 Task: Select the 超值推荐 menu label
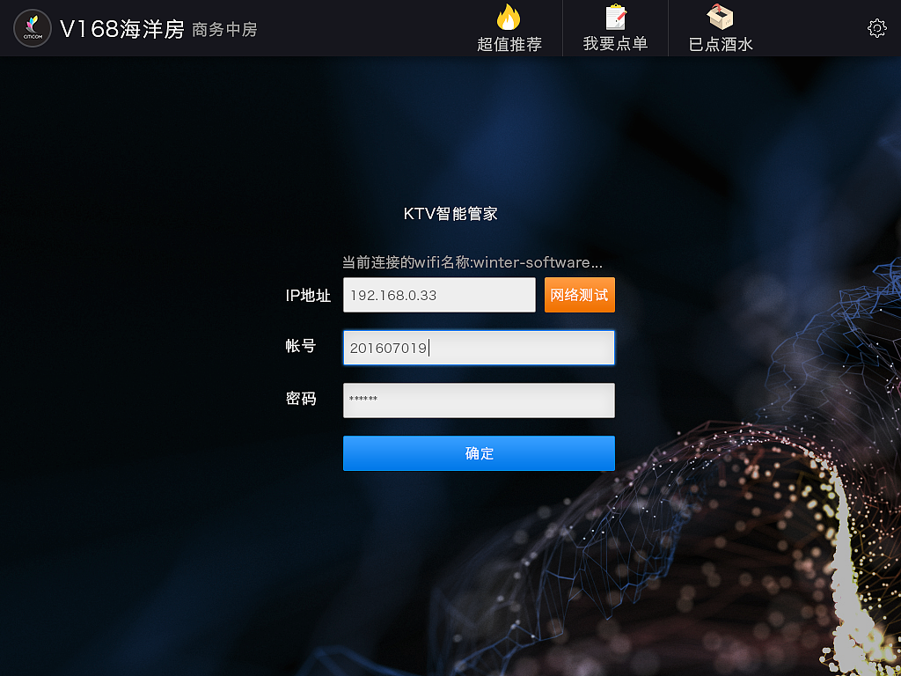(509, 42)
